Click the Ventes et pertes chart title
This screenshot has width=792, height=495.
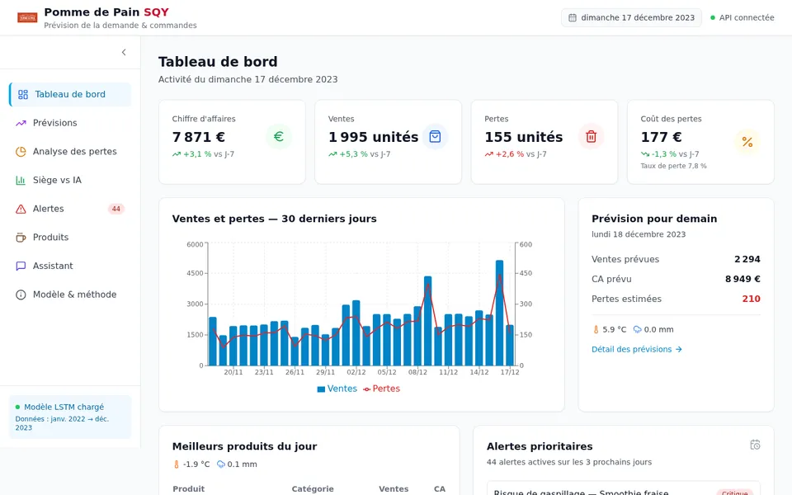point(274,219)
